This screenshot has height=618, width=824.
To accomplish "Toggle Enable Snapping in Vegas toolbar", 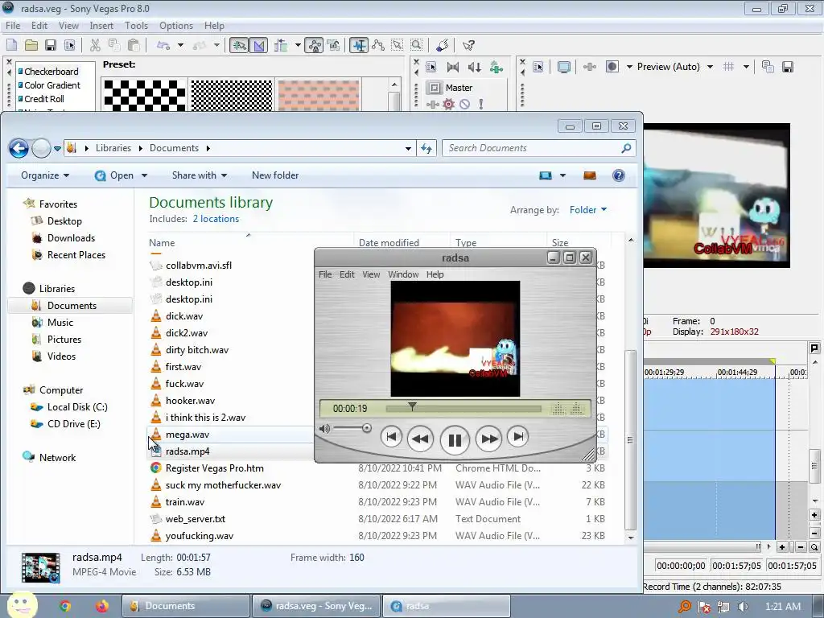I will point(239,46).
